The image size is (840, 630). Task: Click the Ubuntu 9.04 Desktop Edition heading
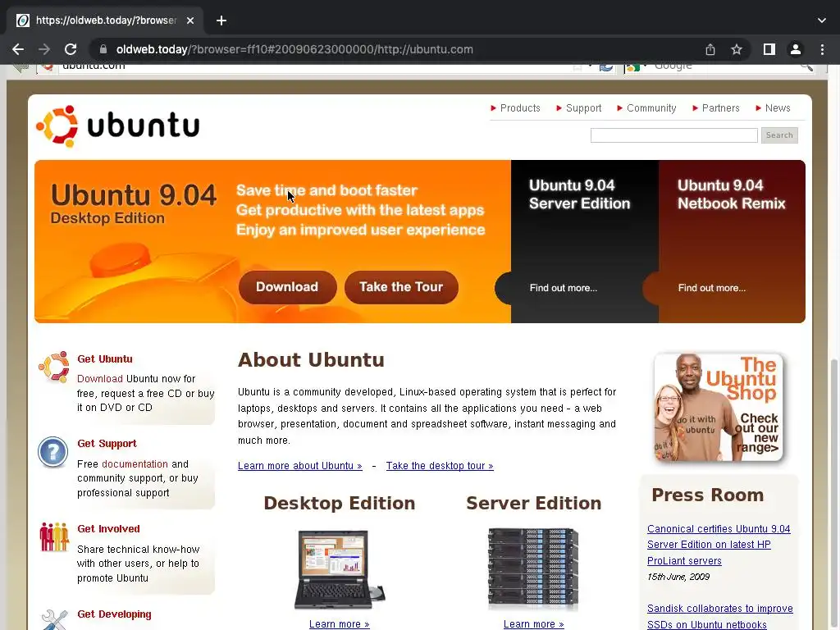click(134, 203)
